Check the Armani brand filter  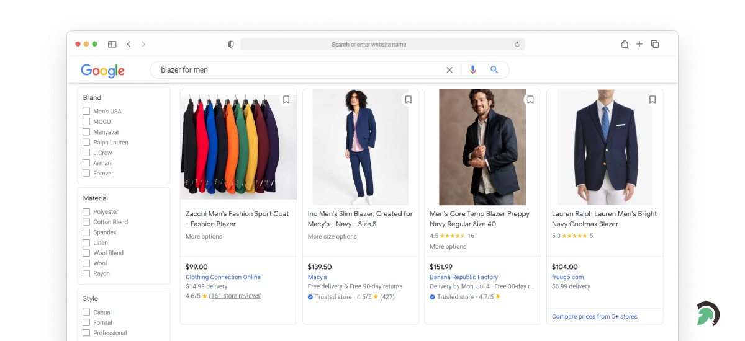(x=86, y=163)
